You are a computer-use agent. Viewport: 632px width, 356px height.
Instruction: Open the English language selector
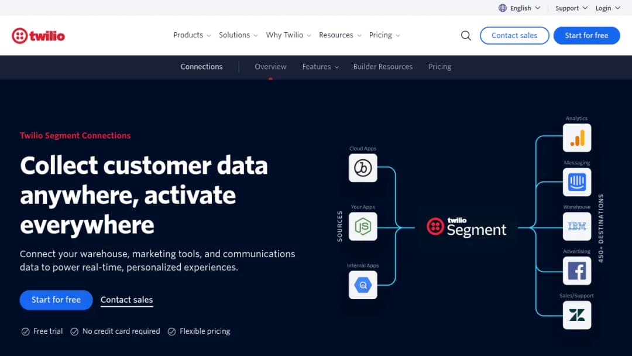(x=519, y=8)
